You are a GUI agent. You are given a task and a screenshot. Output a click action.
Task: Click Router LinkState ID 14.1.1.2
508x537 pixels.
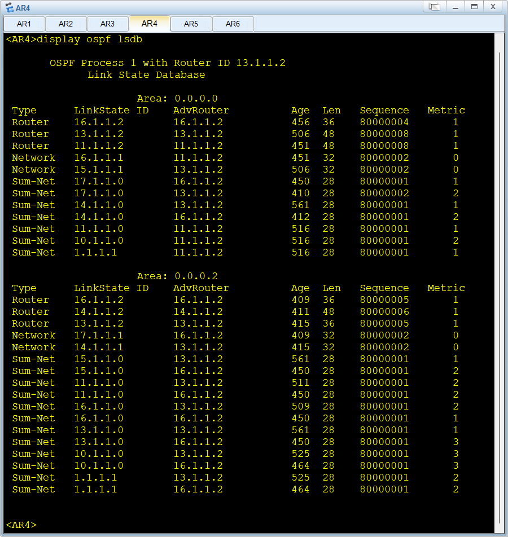99,311
